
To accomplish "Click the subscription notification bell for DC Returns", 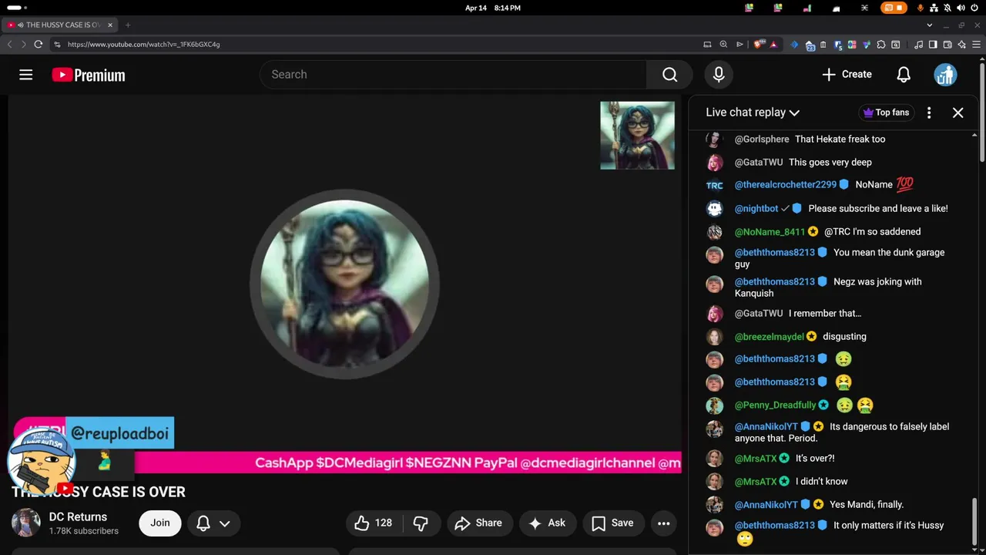I will 203,523.
